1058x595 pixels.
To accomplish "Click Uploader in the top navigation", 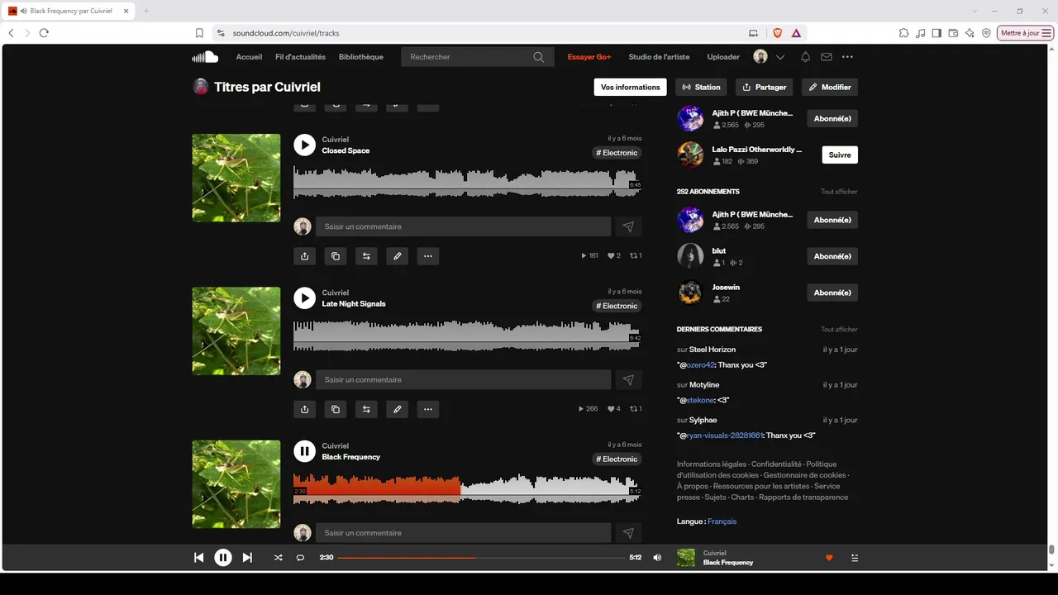I will pos(723,57).
